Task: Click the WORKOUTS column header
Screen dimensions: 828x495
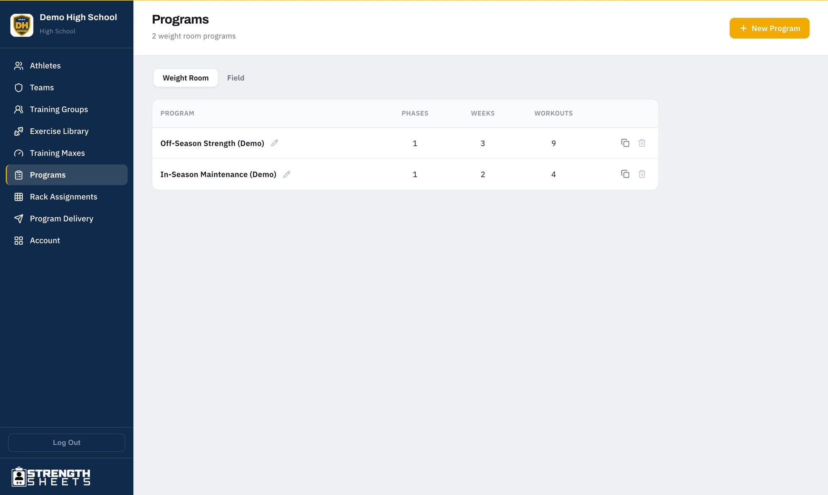Action: tap(554, 113)
